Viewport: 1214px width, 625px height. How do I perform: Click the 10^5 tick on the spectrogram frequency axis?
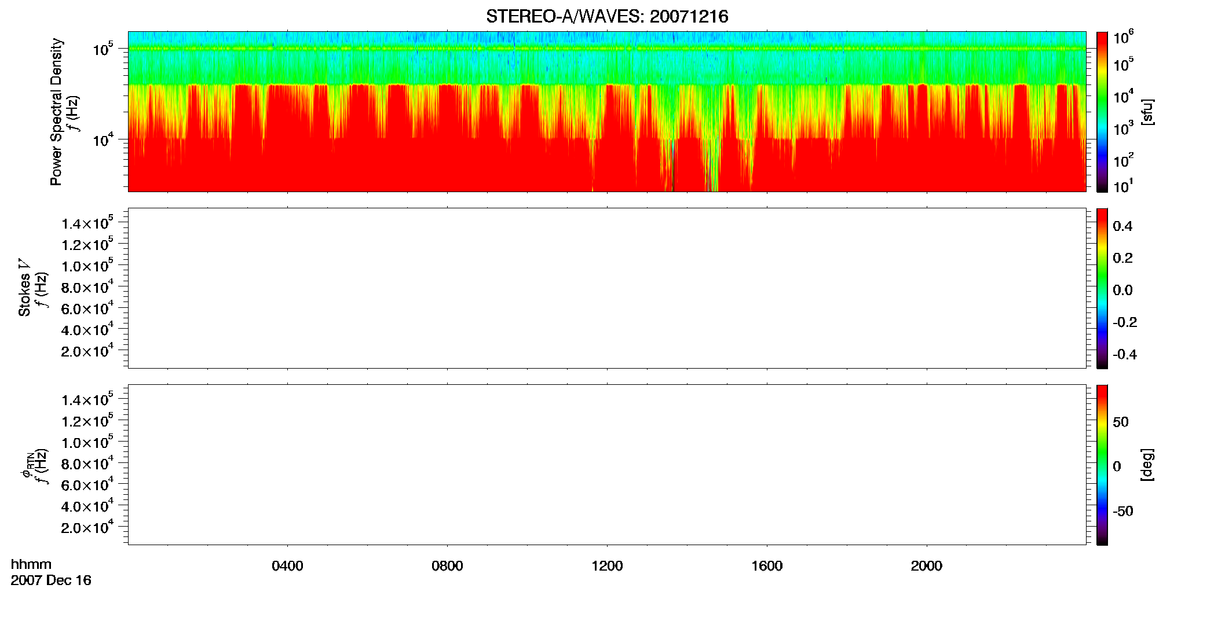click(103, 49)
